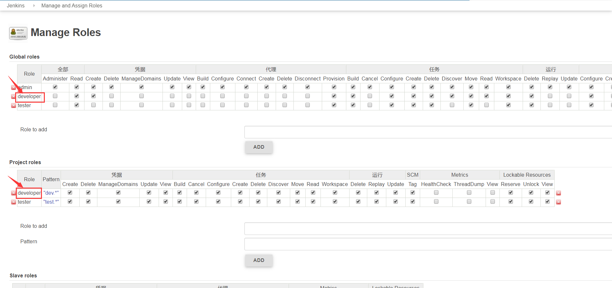This screenshot has width=612, height=288.
Task: Click left delete icon of project developer row
Action: [x=13, y=193]
